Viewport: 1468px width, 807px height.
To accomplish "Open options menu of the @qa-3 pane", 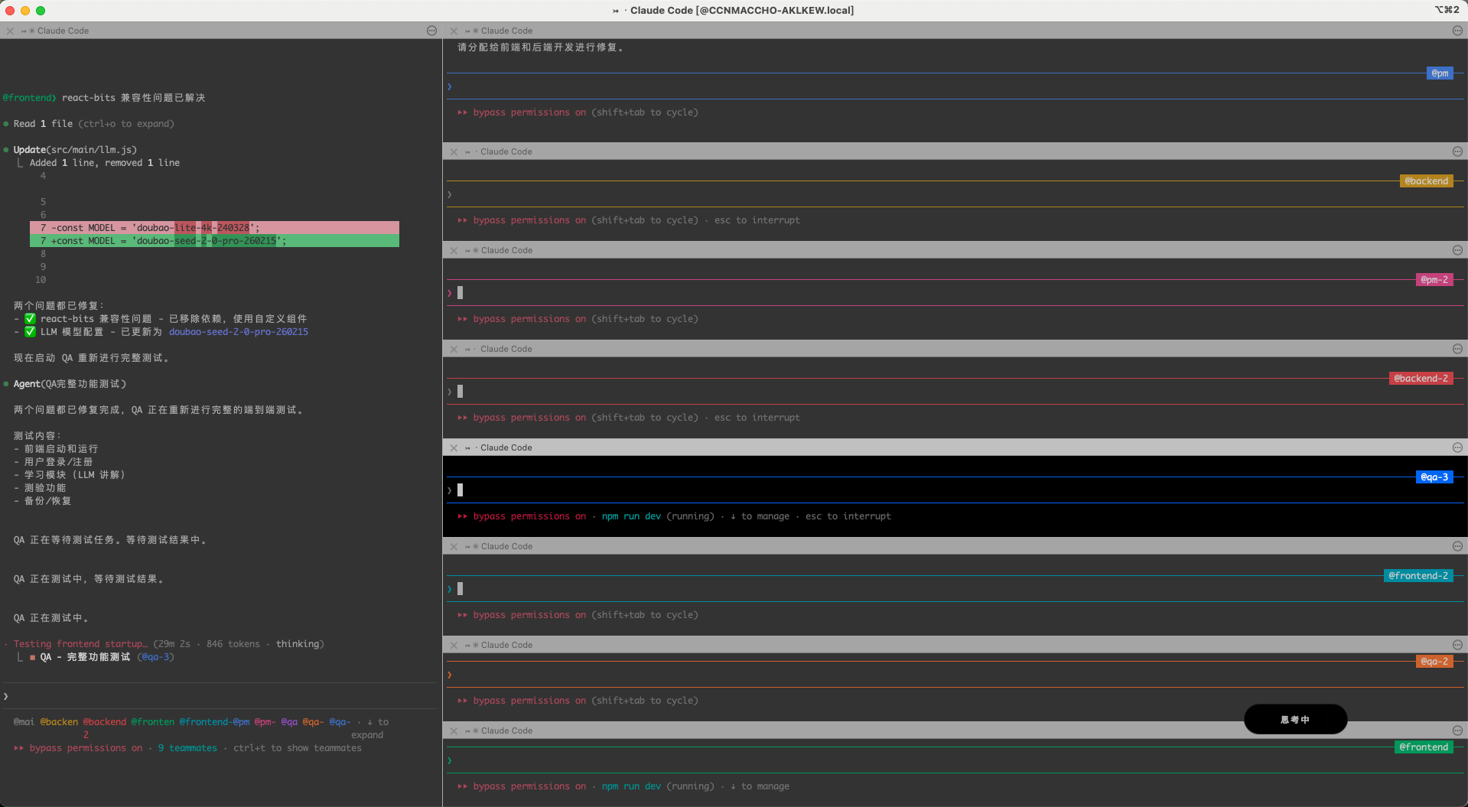I will (x=1457, y=447).
